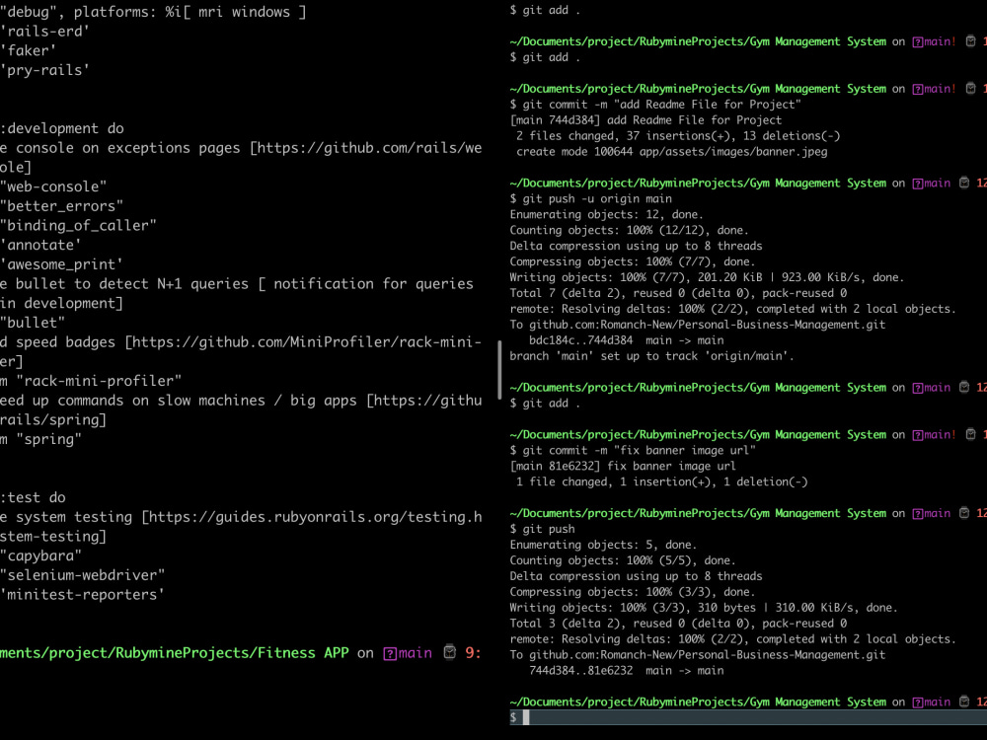Click the 'minitest-reporters' gem line
The image size is (987, 740).
pyautogui.click(x=83, y=595)
